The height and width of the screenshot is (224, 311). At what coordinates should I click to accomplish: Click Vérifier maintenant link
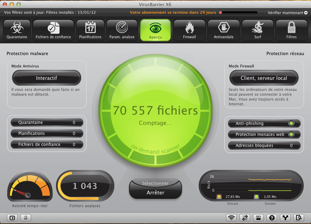(x=288, y=13)
